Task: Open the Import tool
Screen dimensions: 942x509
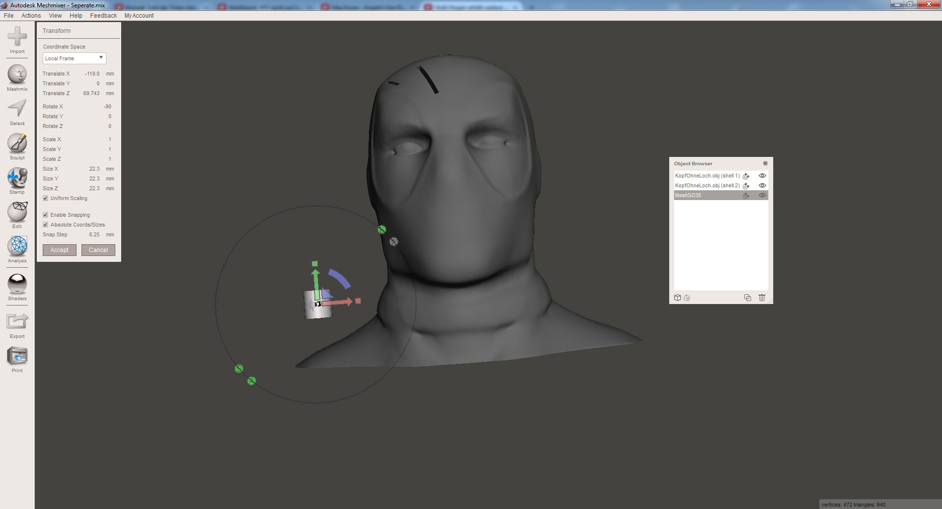Action: (17, 40)
